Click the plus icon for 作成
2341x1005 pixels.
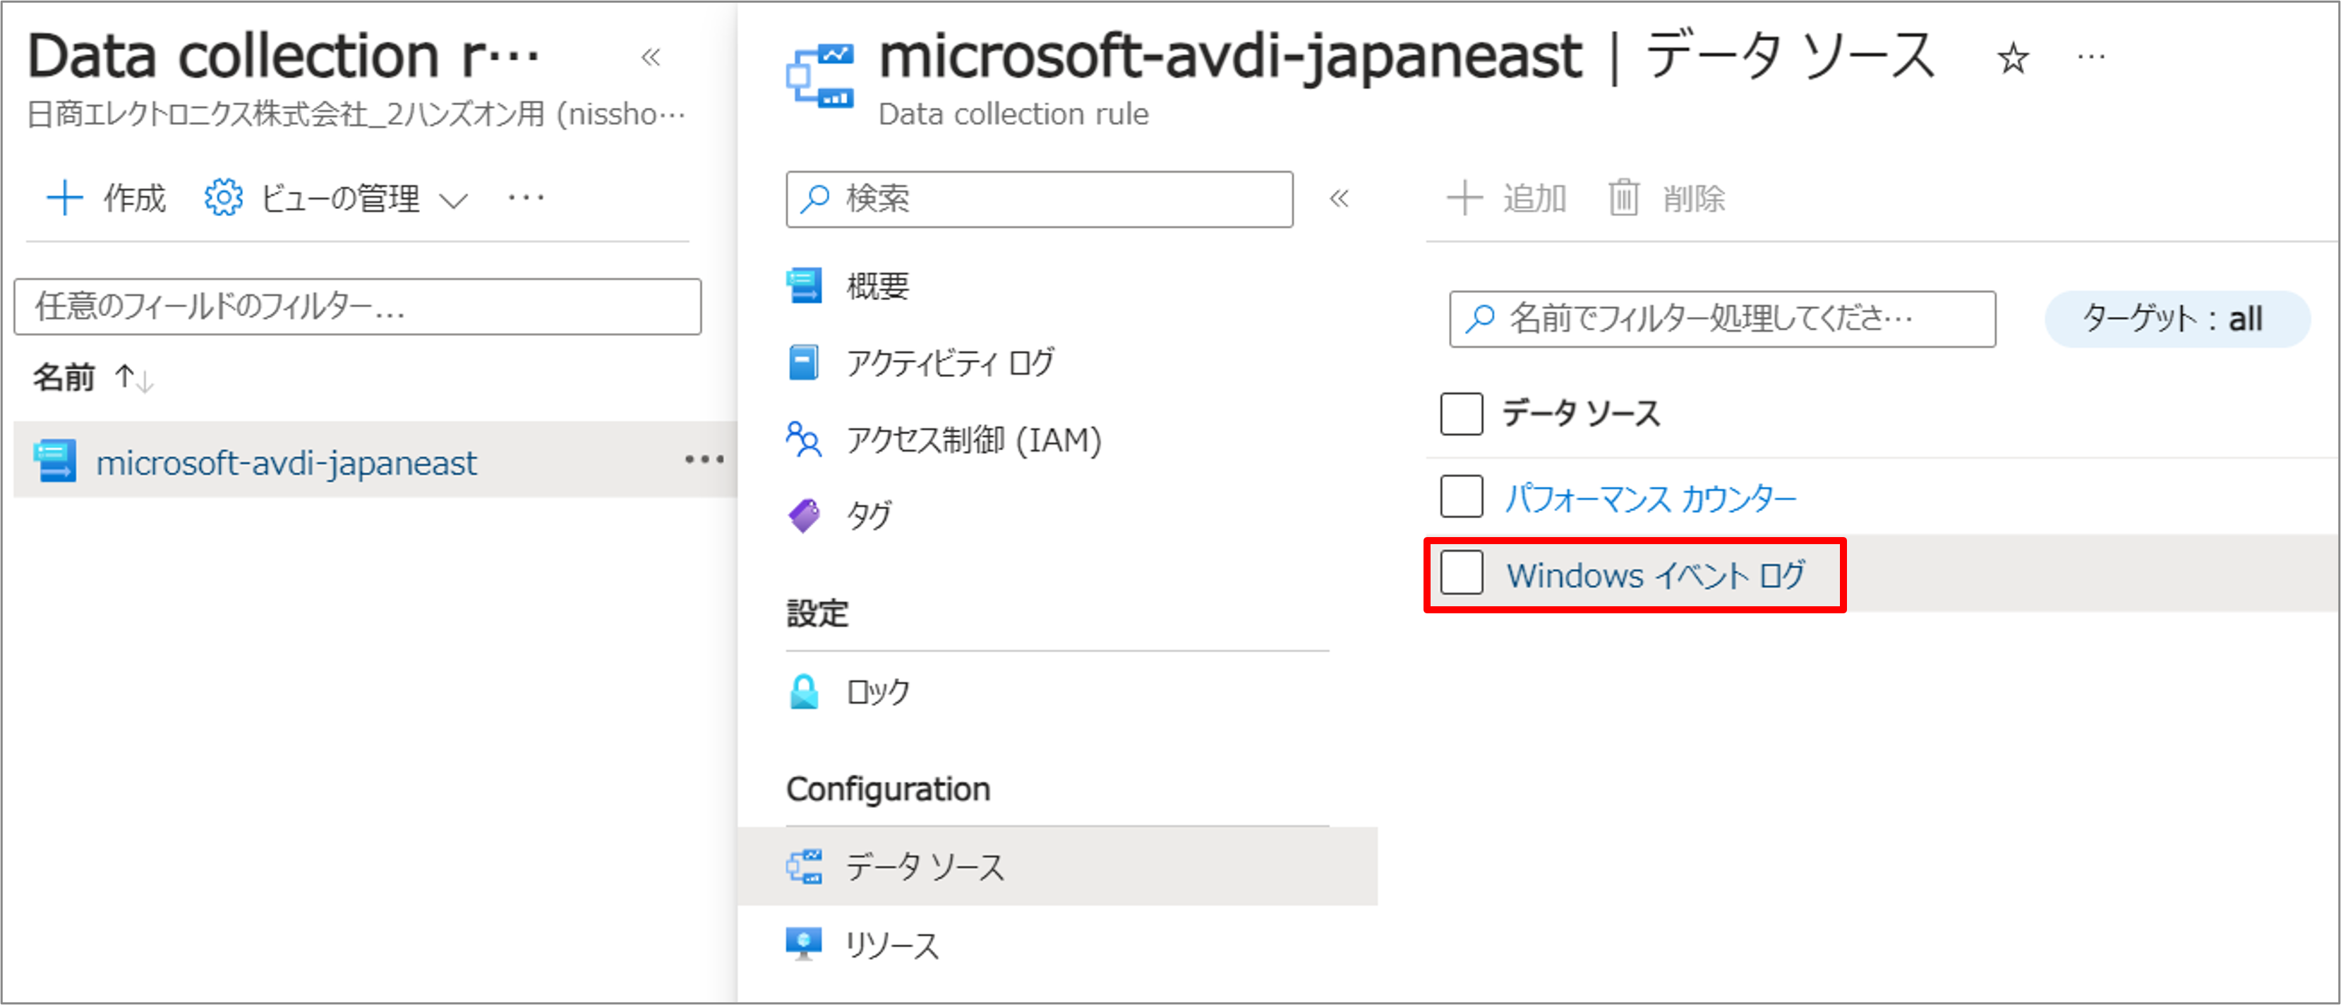[x=64, y=198]
